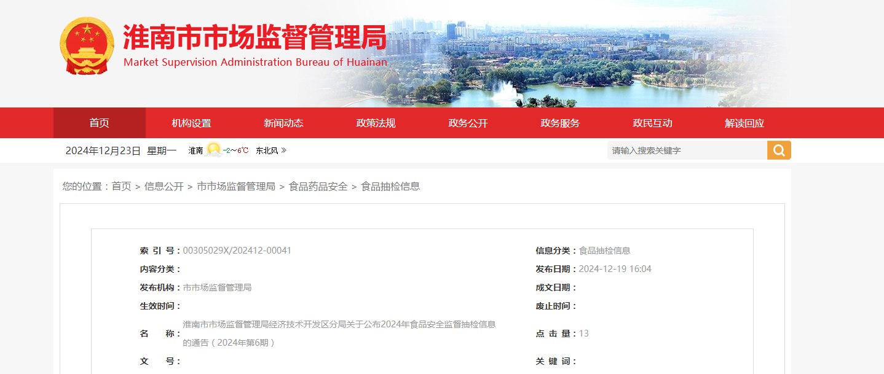Image resolution: width=884 pixels, height=374 pixels.
Task: Click breadcrumb link 食品药品安全
Action: [x=318, y=186]
